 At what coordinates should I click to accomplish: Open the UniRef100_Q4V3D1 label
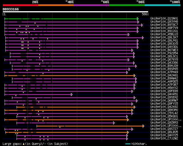[164, 47]
